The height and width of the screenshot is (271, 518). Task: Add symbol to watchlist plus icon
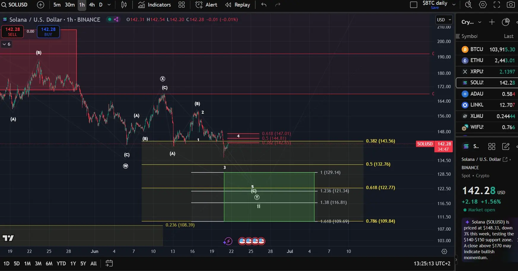(492, 22)
